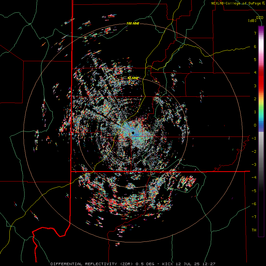Click the NEXLAB-College of DuPage title text

(238, 3)
